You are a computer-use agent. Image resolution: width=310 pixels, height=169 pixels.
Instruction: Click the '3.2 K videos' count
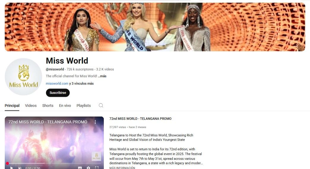pyautogui.click(x=105, y=69)
